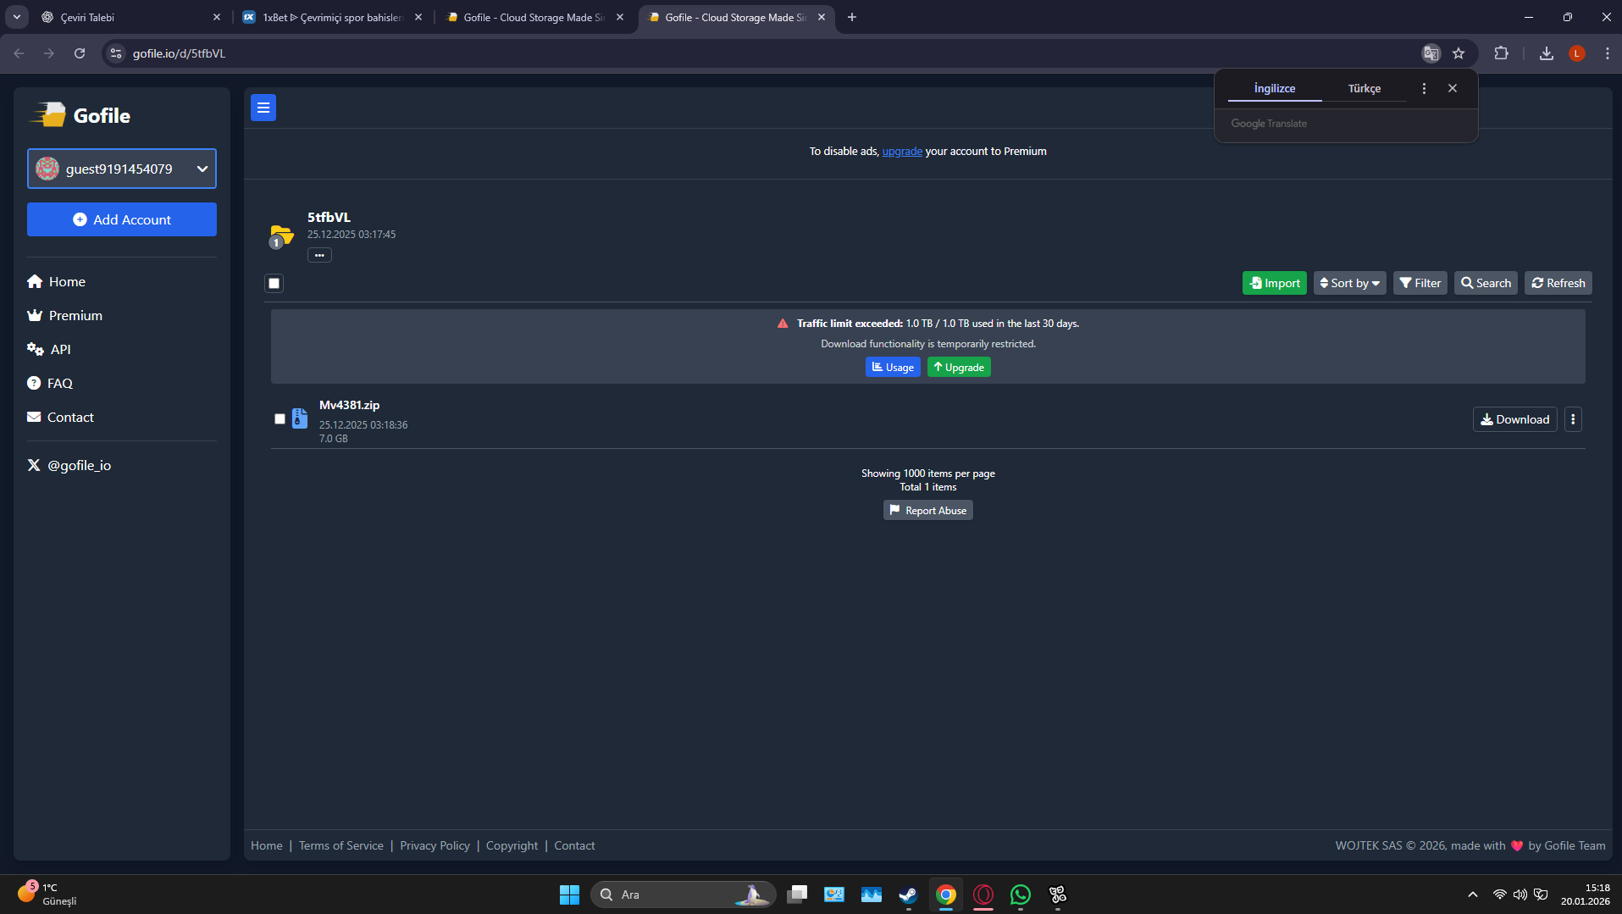Click the green Upgrade button
This screenshot has width=1622, height=914.
pos(959,367)
